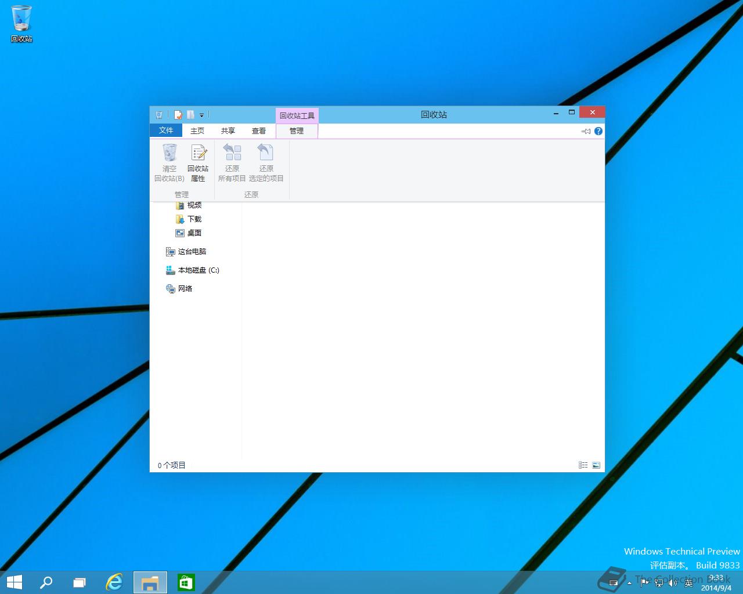Launch Internet Explorer from the taskbar

click(x=114, y=582)
